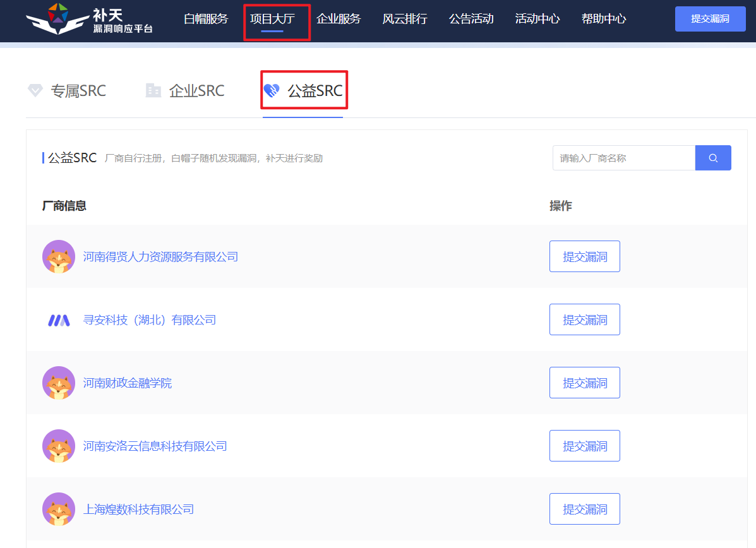Open the 帮助中心 menu
This screenshot has height=548, width=756.
pyautogui.click(x=604, y=19)
